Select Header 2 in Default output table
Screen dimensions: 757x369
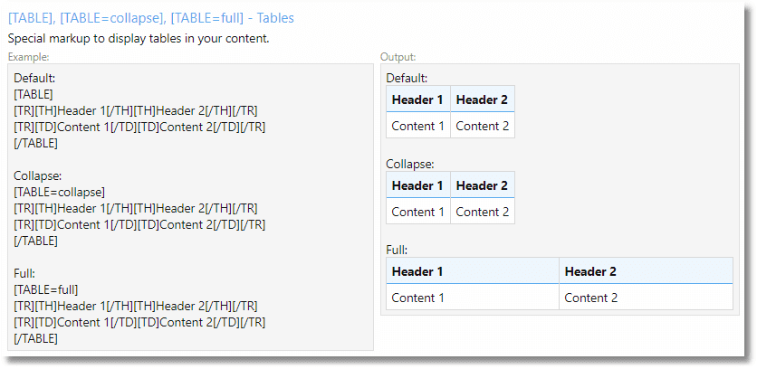[482, 99]
